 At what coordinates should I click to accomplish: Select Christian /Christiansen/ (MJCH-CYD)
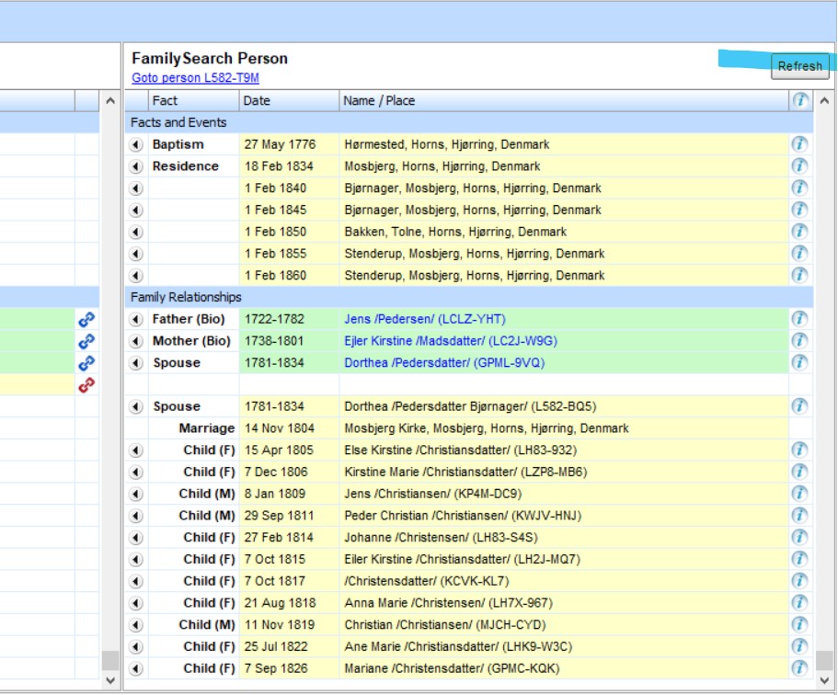point(469,625)
